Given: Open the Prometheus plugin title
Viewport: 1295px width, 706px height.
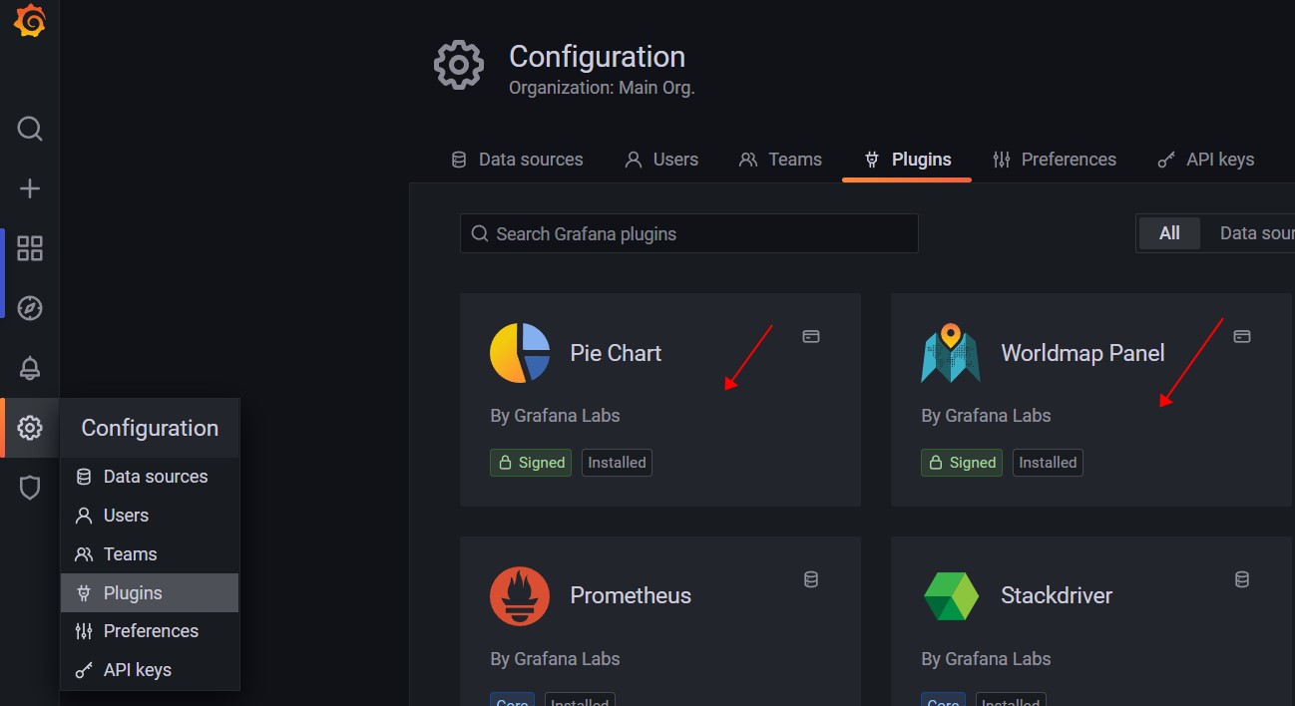Looking at the screenshot, I should coord(631,595).
